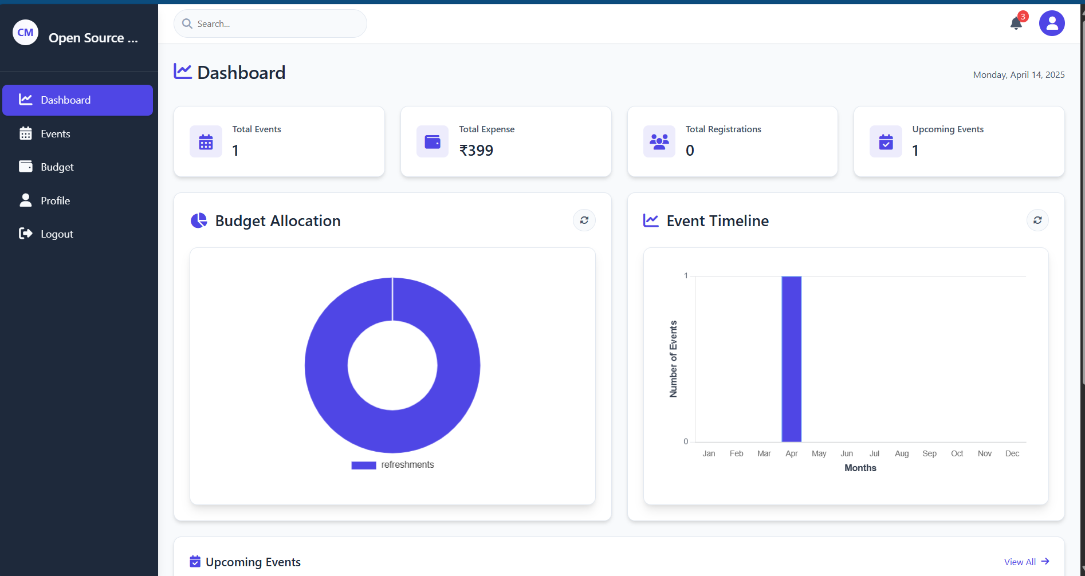Viewport: 1085px width, 576px height.
Task: Click the Profile person icon in sidebar
Action: point(26,200)
